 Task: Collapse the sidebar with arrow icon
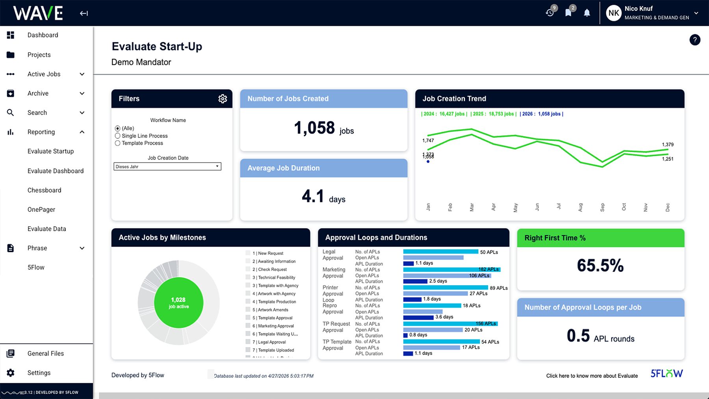pyautogui.click(x=84, y=13)
